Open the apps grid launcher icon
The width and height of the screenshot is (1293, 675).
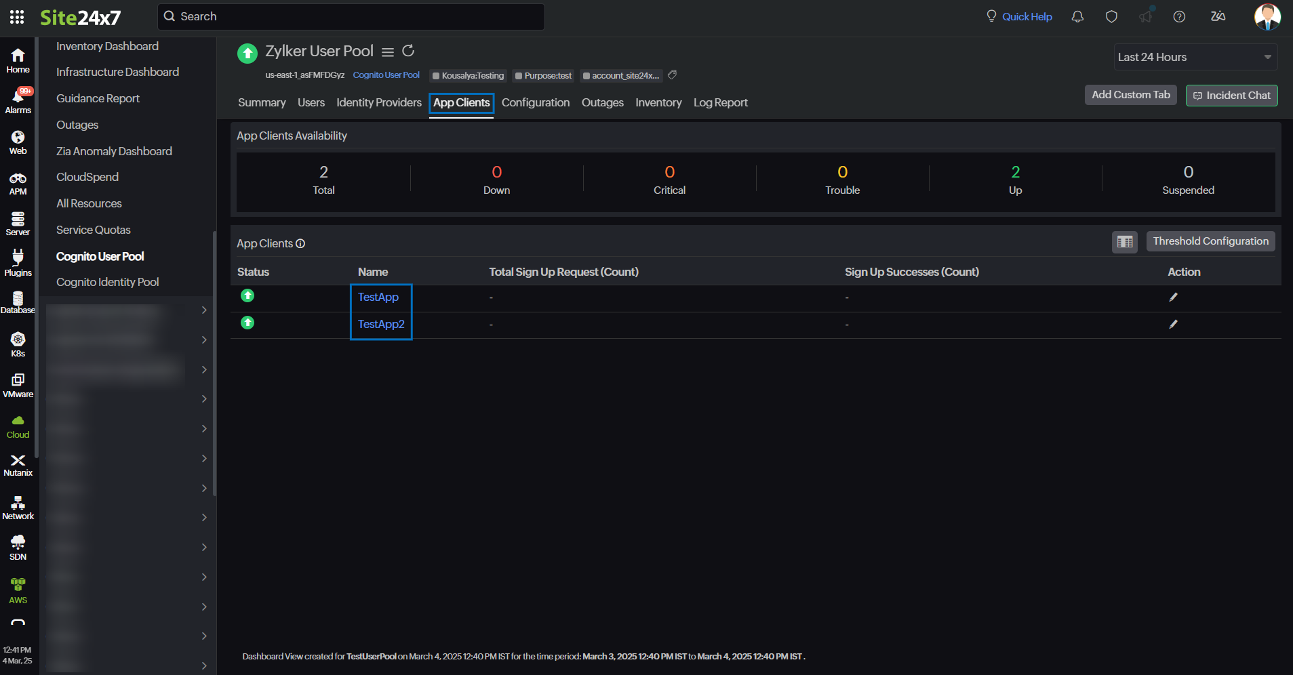tap(17, 17)
